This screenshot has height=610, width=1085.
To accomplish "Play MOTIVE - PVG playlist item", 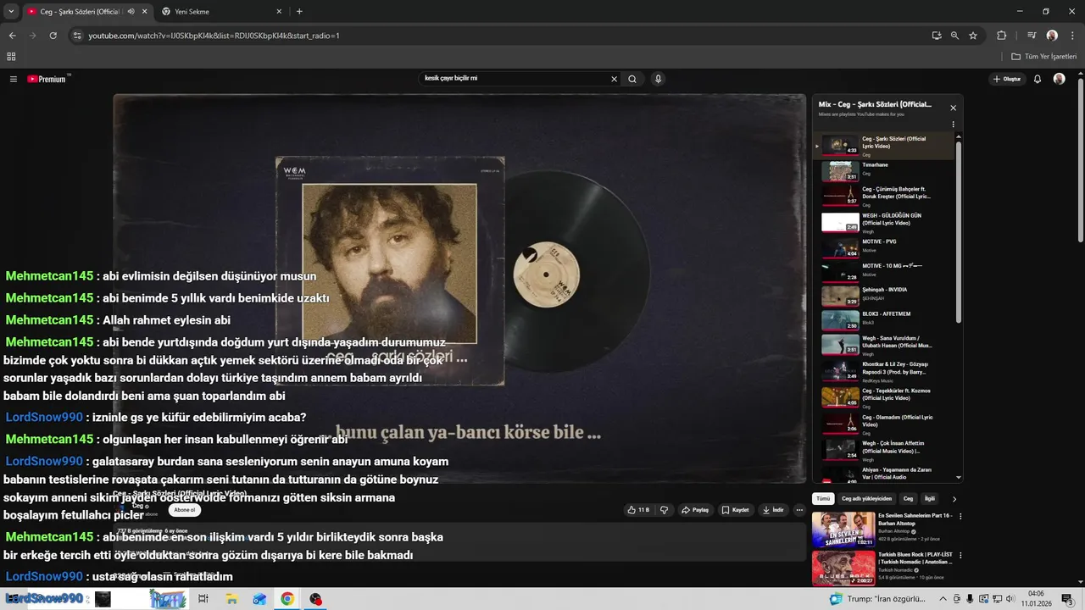I will point(884,247).
